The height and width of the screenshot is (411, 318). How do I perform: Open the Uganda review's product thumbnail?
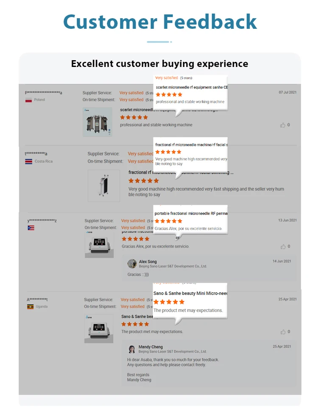99,328
